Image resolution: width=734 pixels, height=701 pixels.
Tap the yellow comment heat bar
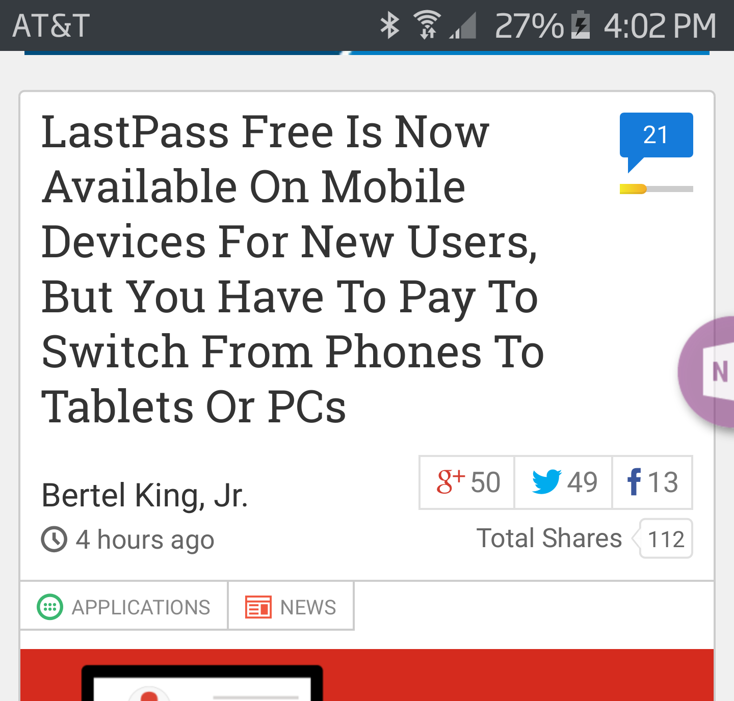tap(656, 189)
